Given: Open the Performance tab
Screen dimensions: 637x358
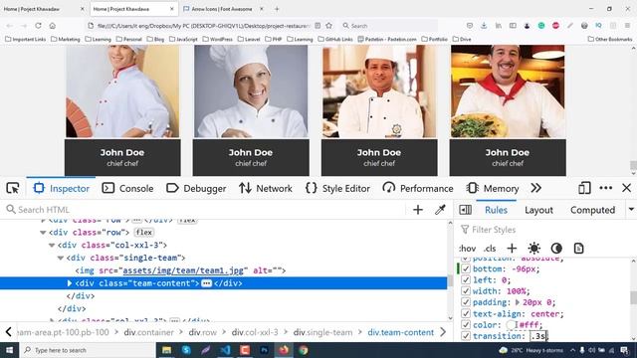Looking at the screenshot, I should [x=418, y=188].
